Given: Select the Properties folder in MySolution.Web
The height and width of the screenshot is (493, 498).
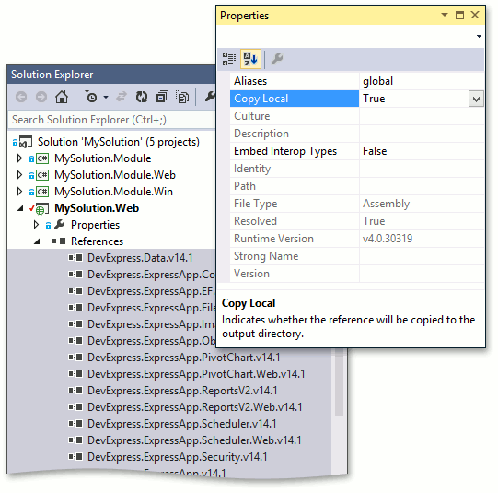Looking at the screenshot, I should (x=96, y=225).
